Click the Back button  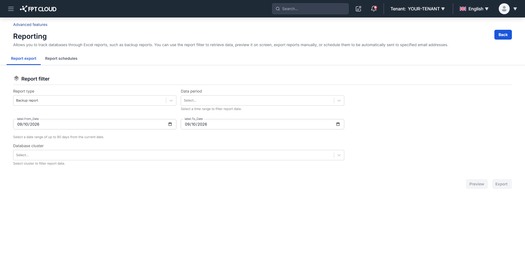503,35
